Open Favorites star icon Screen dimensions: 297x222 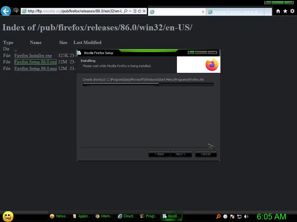[x=285, y=11]
